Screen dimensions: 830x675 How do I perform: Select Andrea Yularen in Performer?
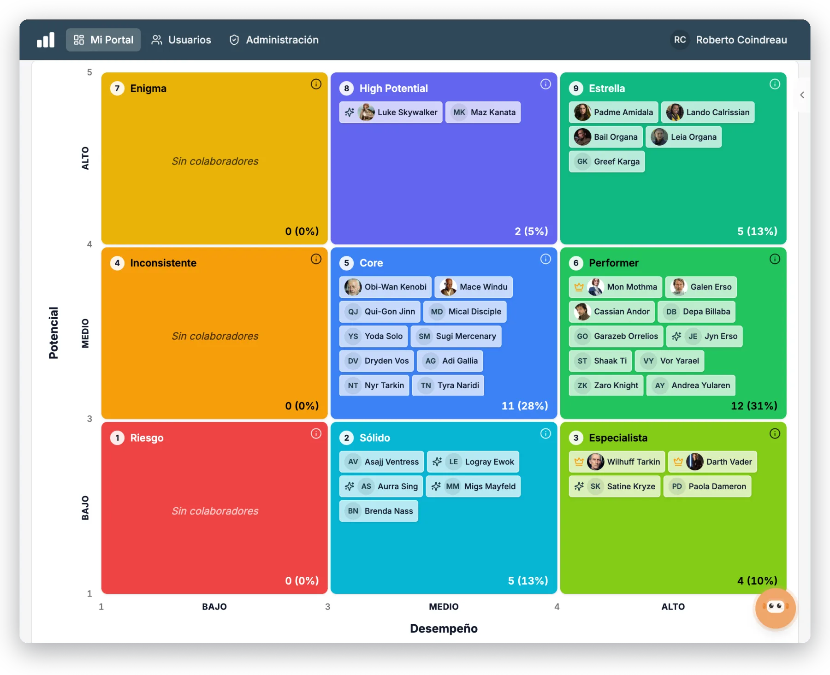[691, 385]
